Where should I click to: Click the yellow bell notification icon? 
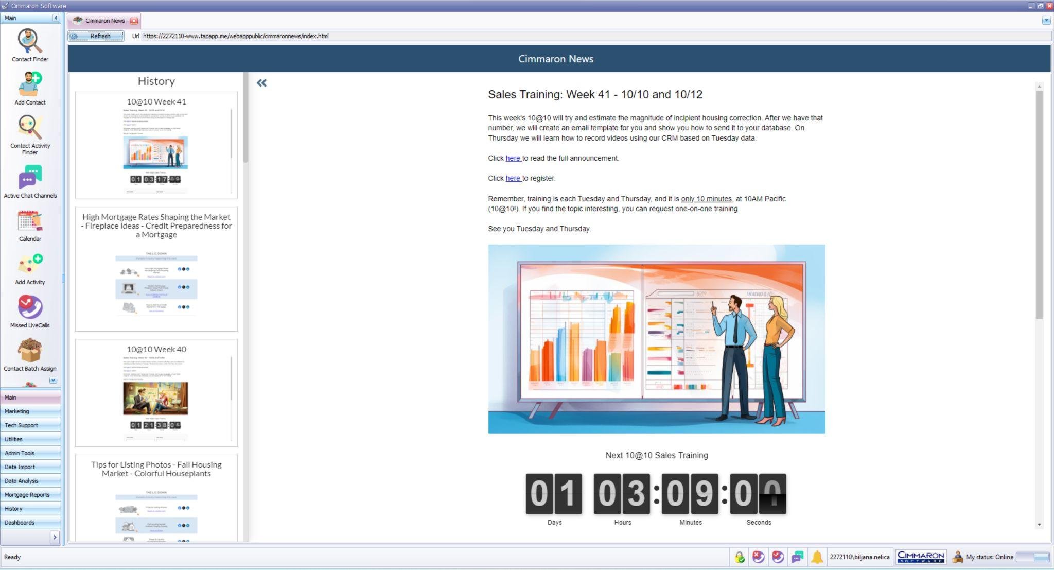click(x=817, y=557)
